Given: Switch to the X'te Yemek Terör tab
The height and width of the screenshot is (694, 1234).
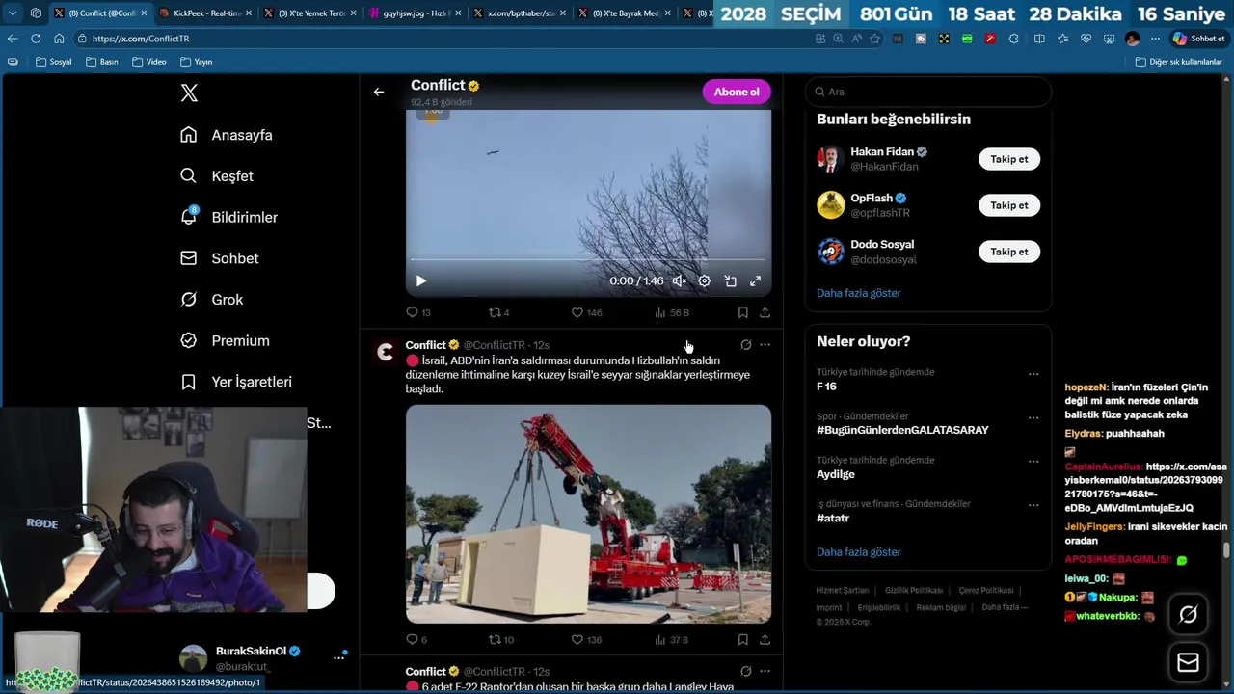Looking at the screenshot, I should (308, 13).
